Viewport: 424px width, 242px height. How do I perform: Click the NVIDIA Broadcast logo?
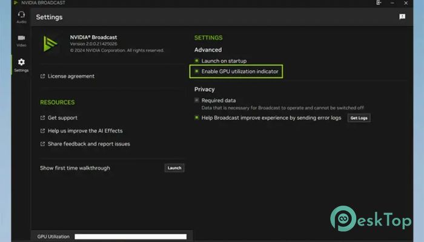(50, 44)
